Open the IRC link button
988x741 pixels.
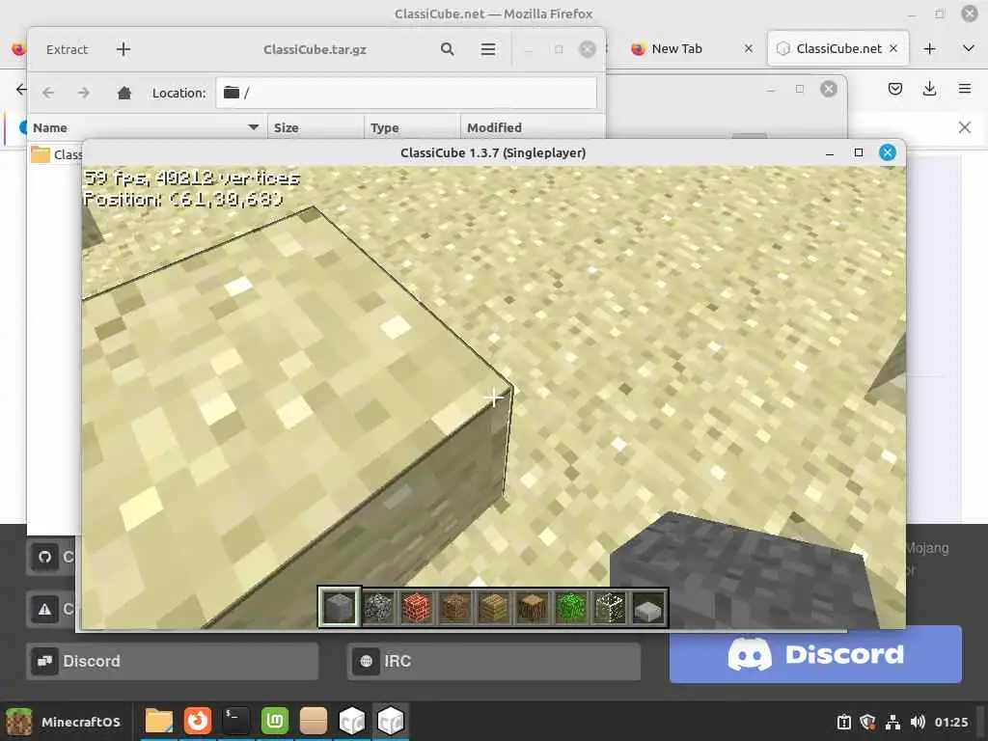pos(493,661)
